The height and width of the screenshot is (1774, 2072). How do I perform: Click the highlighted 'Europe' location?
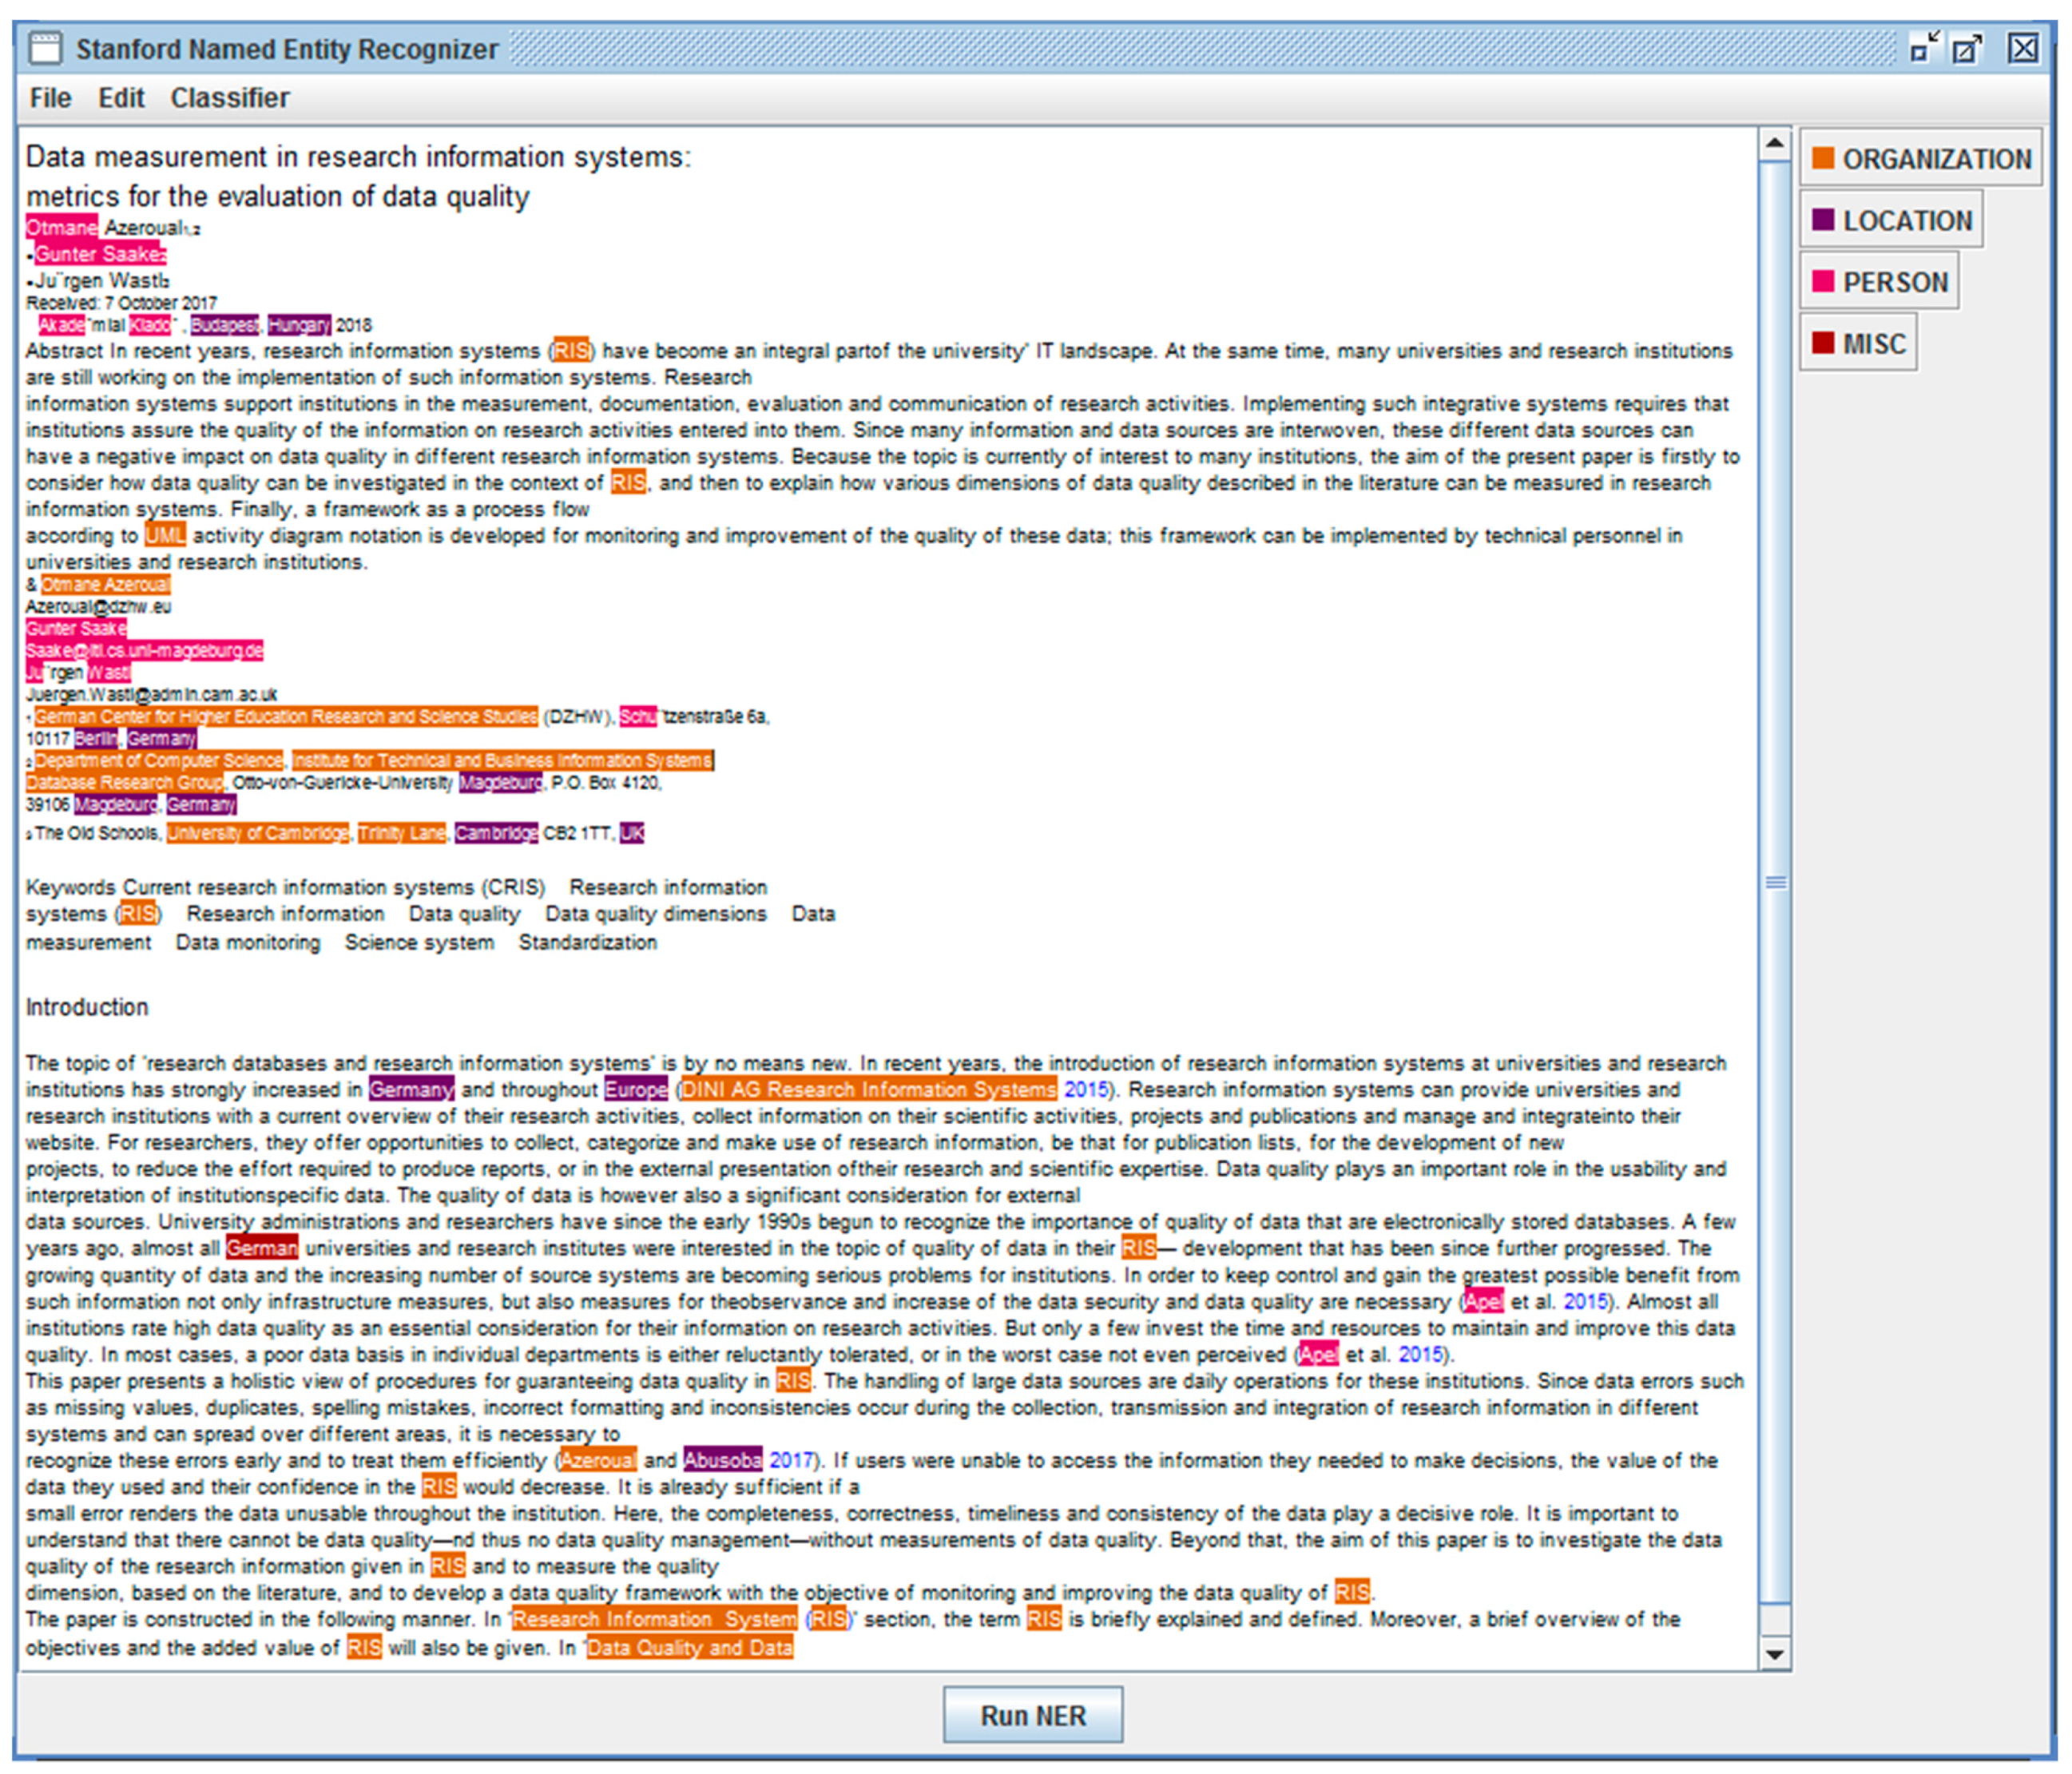point(636,1089)
